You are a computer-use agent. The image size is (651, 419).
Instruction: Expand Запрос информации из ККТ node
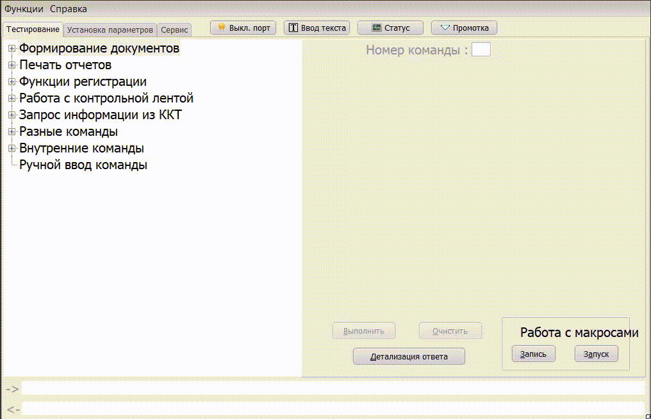click(12, 115)
